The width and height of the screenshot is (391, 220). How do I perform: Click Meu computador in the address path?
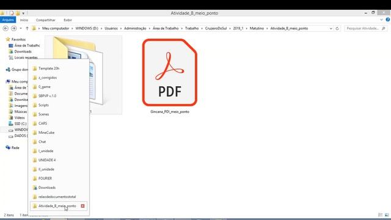56,29
